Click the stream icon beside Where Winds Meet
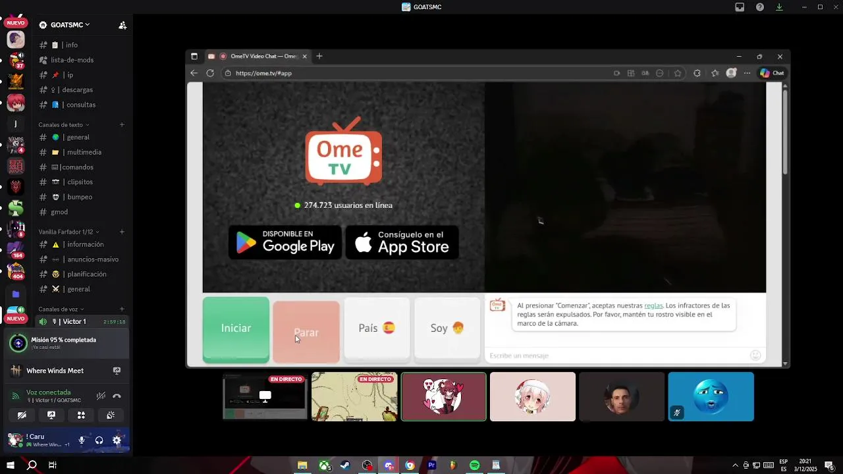 point(117,371)
